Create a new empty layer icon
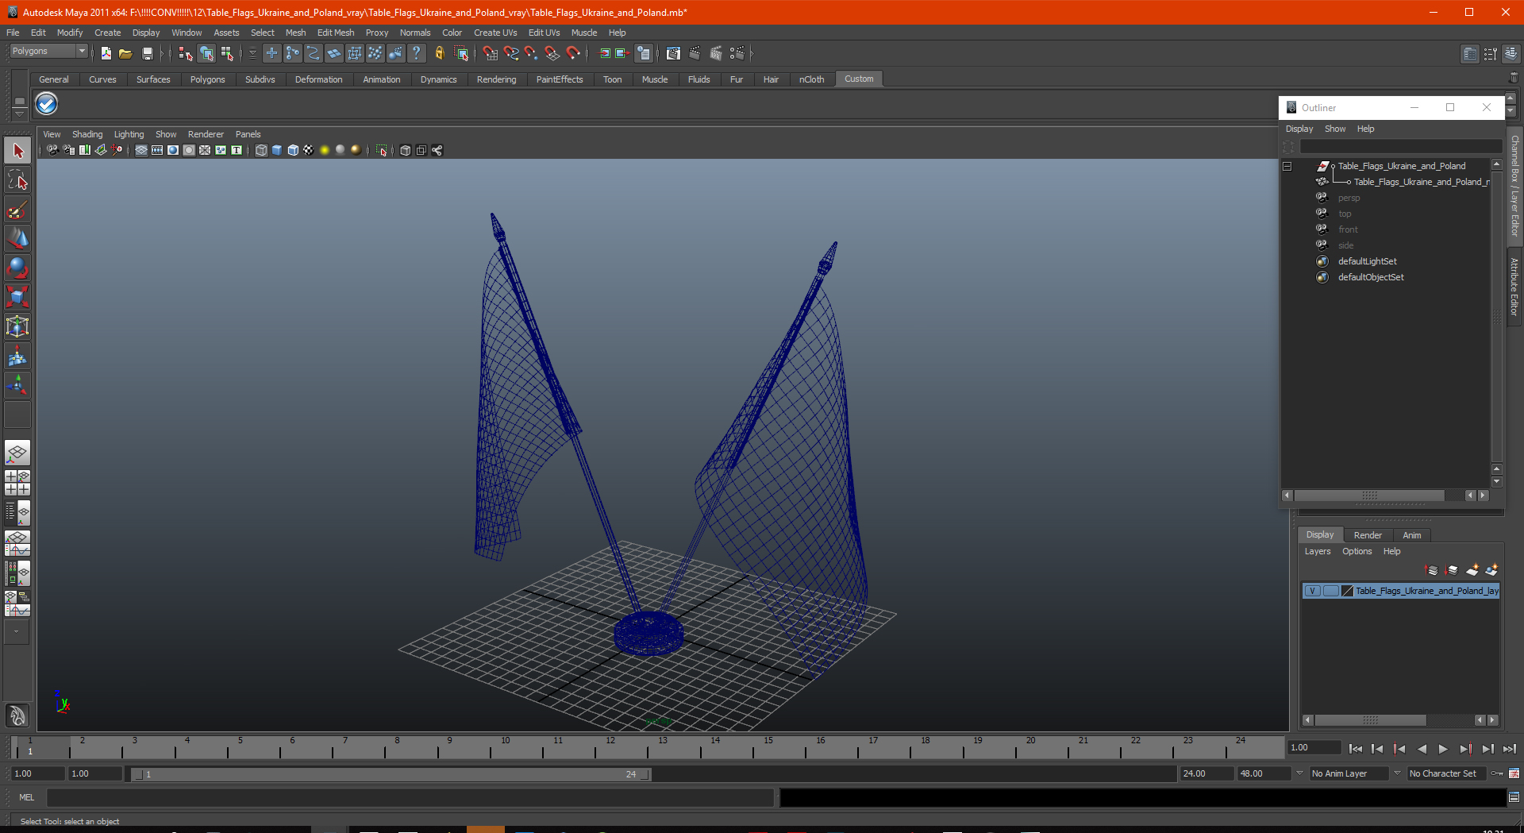Viewport: 1524px width, 833px height. pyautogui.click(x=1472, y=570)
